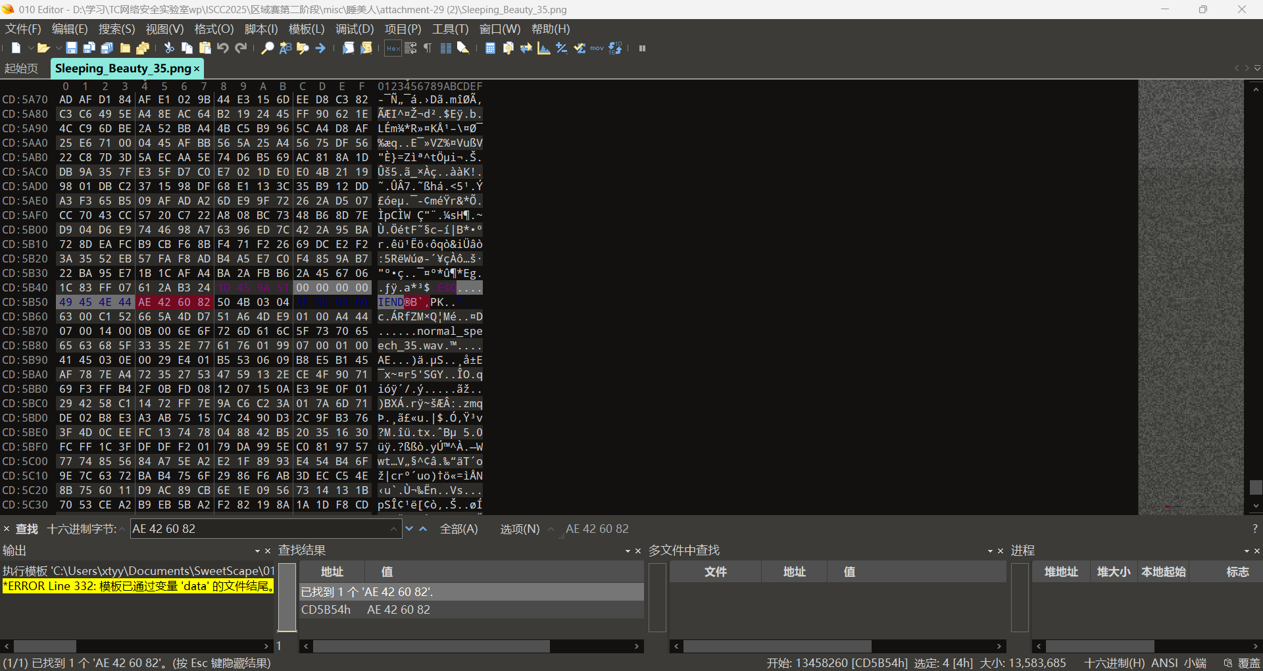Click the Compare files icon
This screenshot has height=671, width=1263.
pos(508,48)
